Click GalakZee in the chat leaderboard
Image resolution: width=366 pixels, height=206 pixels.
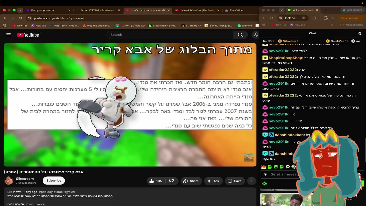click(337, 41)
